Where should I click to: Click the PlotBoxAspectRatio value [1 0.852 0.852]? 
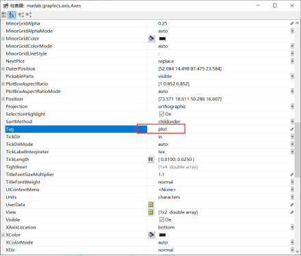click(174, 84)
